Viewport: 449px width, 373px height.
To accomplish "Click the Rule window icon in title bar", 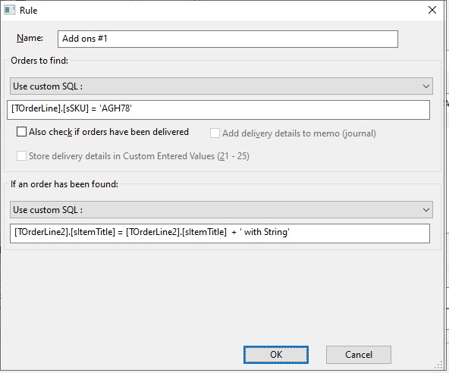I will click(9, 11).
